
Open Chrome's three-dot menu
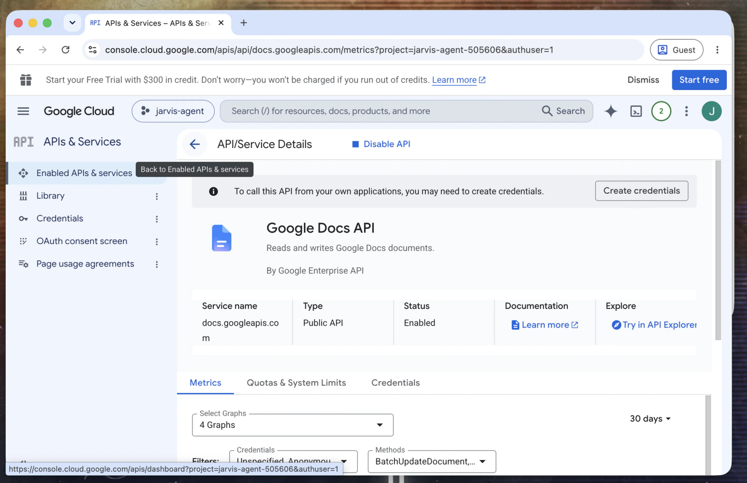pyautogui.click(x=717, y=50)
